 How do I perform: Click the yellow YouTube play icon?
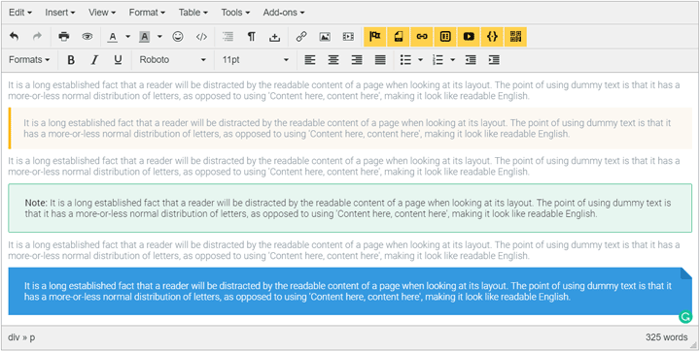[x=469, y=37]
